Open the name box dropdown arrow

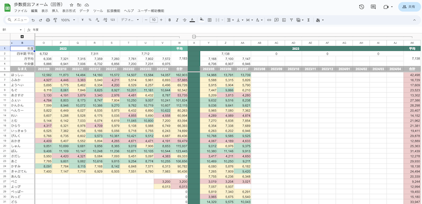20,30
